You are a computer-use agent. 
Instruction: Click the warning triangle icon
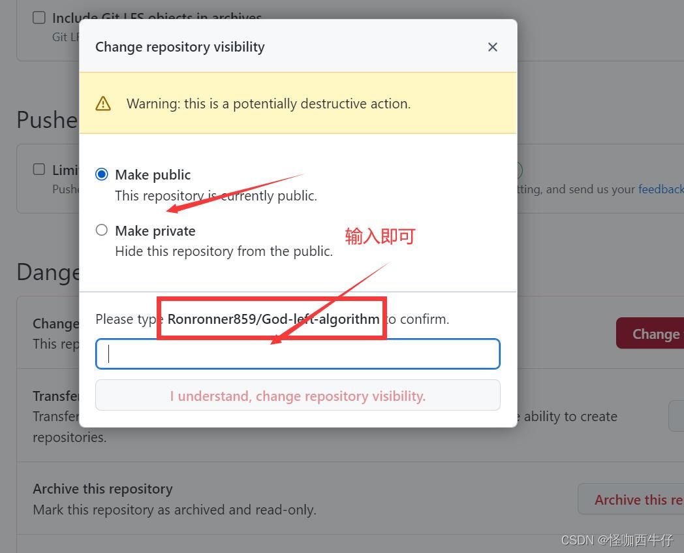(103, 104)
